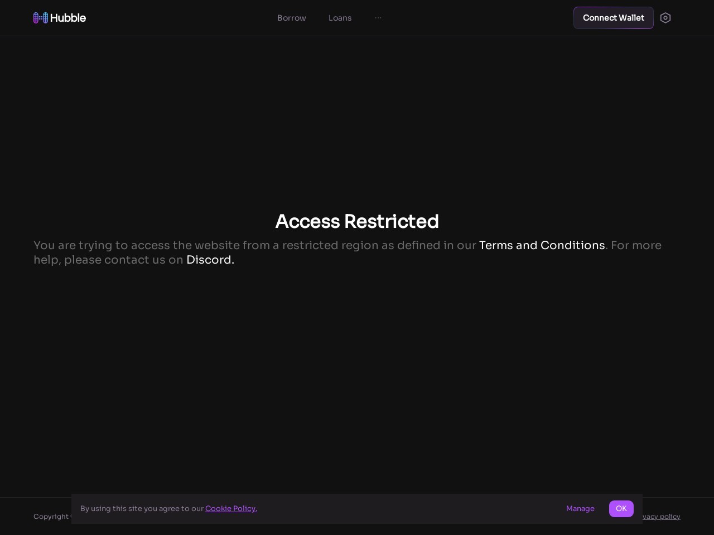
Task: Click the Hubble logo icon
Action: click(41, 18)
